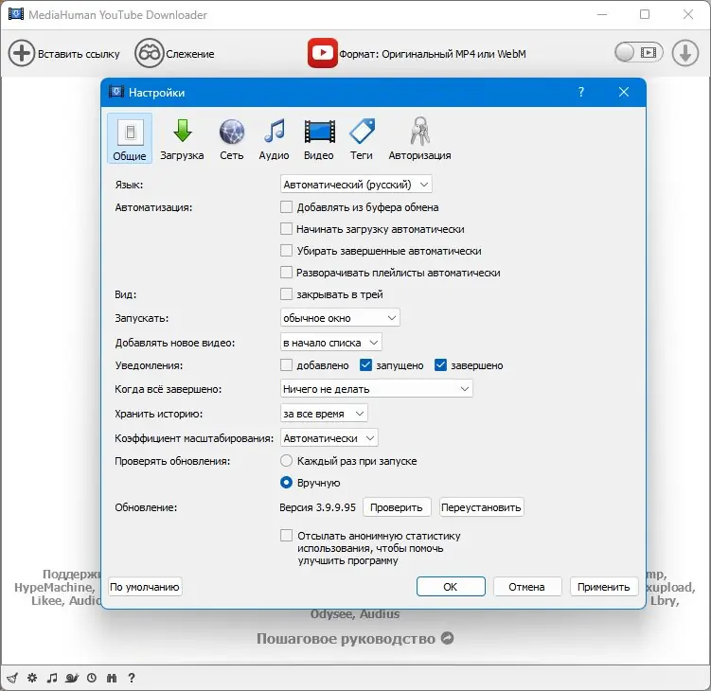Click arrow icon beside Пошаговое руководство
This screenshot has height=691, width=711.
click(448, 638)
